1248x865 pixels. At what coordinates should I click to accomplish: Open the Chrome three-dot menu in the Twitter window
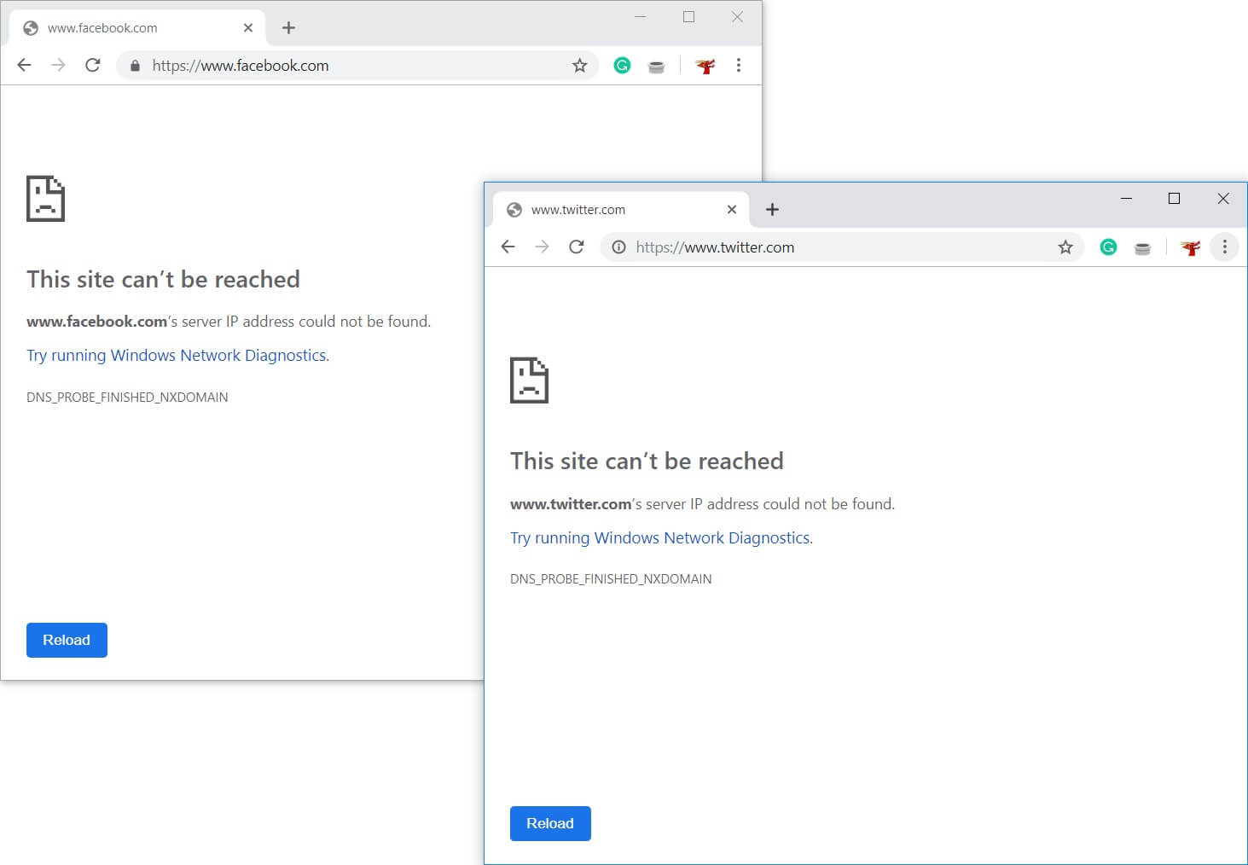point(1224,247)
